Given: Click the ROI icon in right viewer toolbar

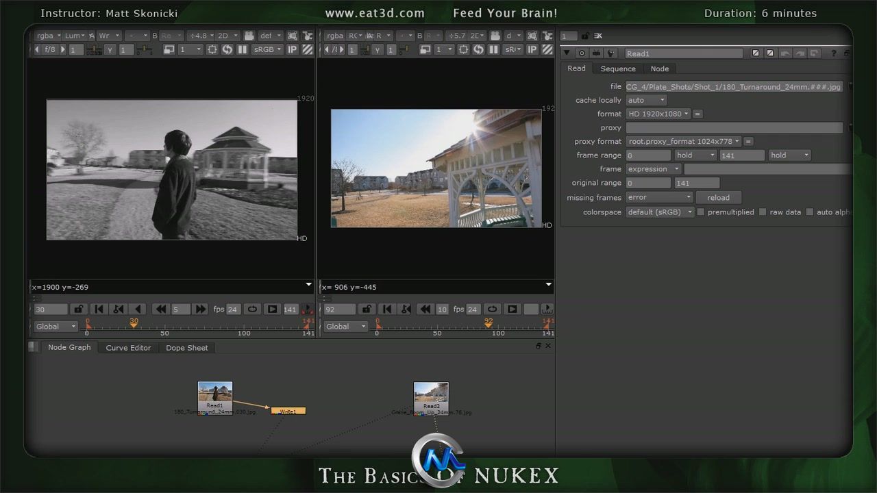Looking at the screenshot, I should click(464, 49).
